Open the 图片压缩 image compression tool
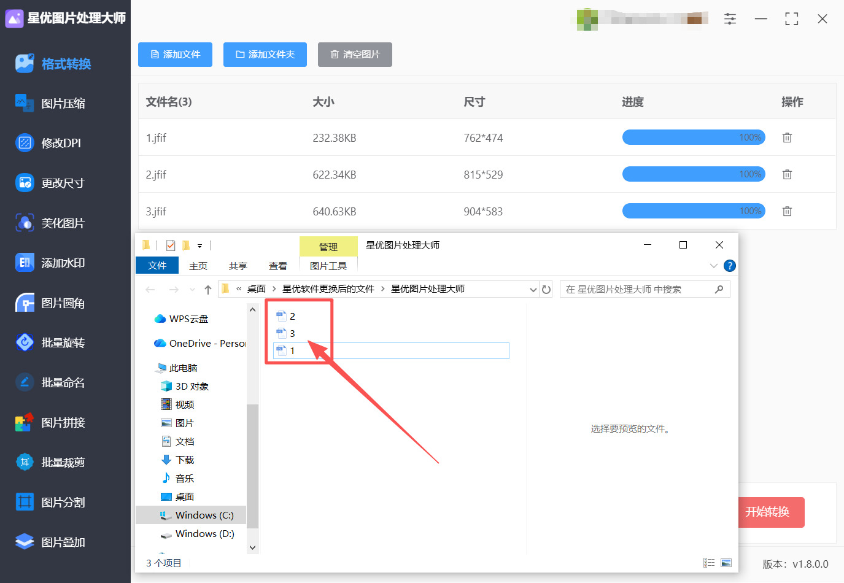The image size is (844, 583). tap(51, 104)
